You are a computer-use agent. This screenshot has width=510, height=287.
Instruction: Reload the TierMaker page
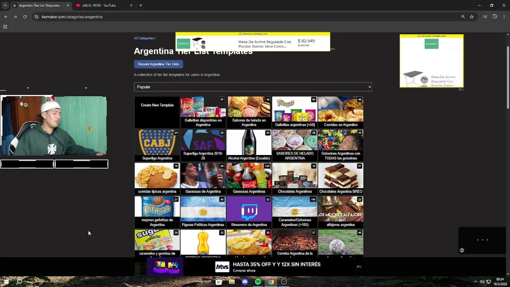pos(25,17)
